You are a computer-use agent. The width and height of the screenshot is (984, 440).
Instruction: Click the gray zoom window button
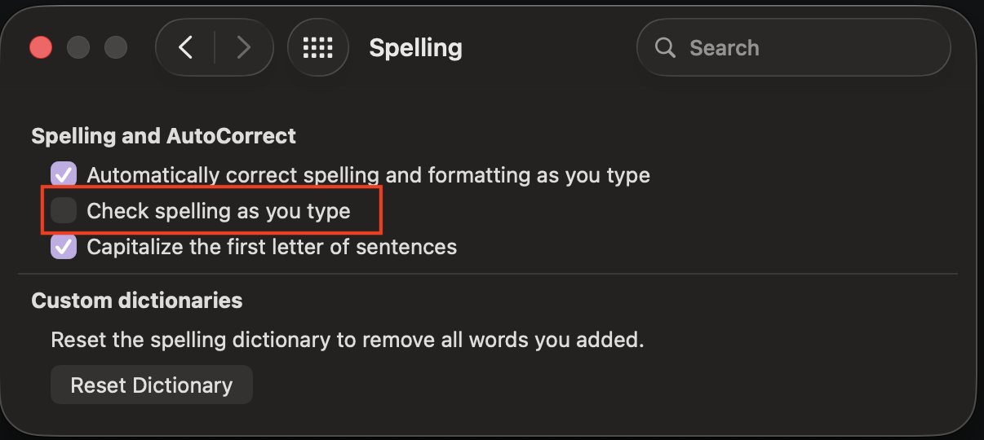point(116,48)
